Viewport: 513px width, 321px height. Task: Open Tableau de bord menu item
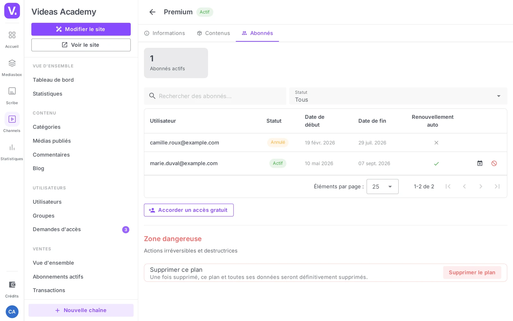[53, 80]
